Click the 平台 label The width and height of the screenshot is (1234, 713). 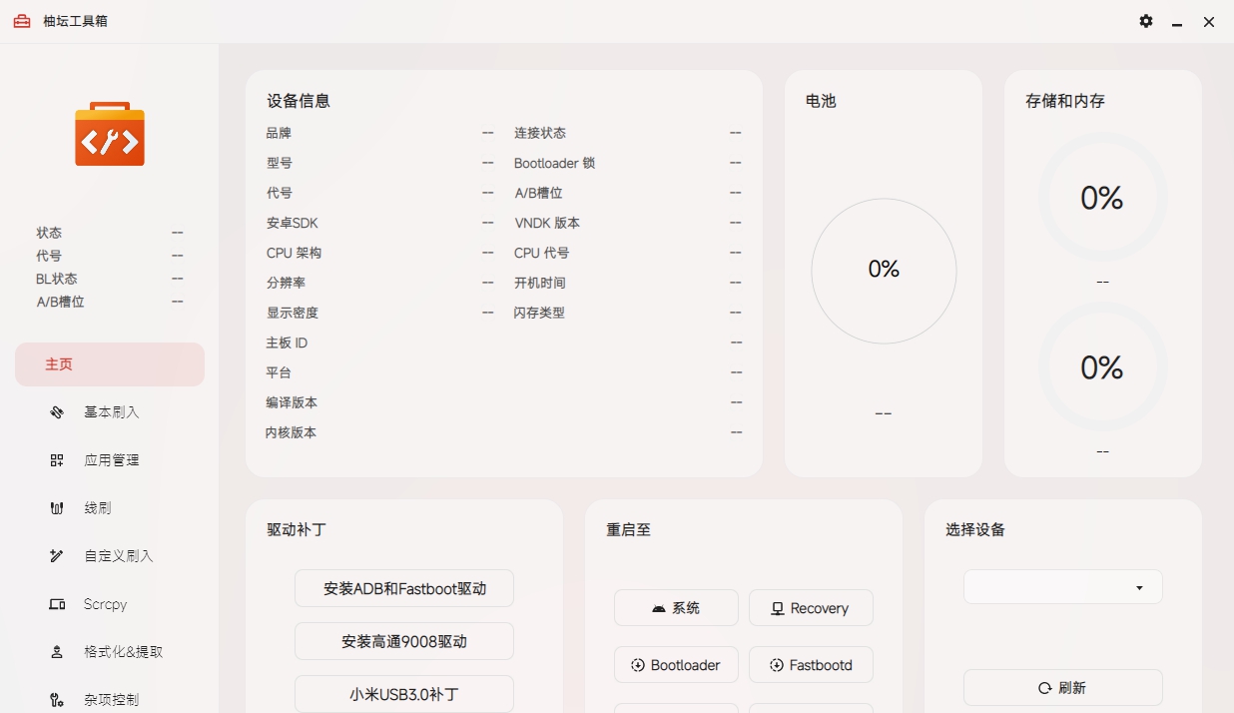pyautogui.click(x=279, y=372)
